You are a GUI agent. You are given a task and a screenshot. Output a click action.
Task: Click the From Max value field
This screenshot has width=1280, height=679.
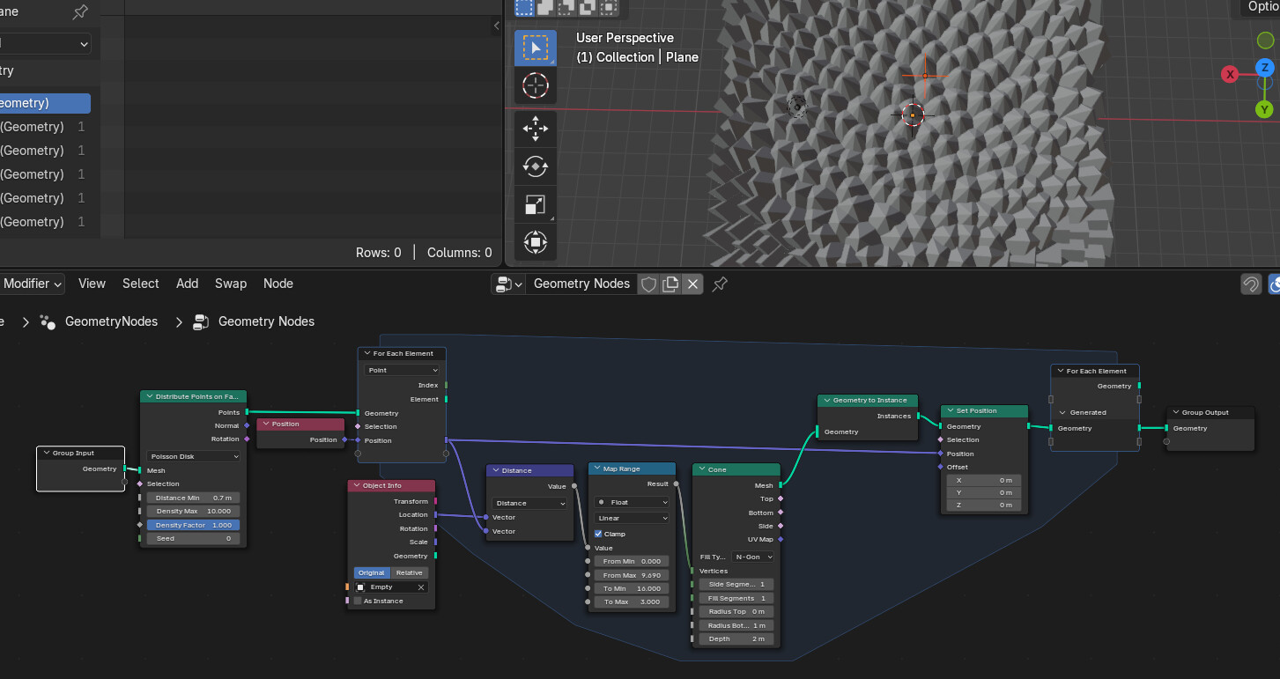[632, 575]
